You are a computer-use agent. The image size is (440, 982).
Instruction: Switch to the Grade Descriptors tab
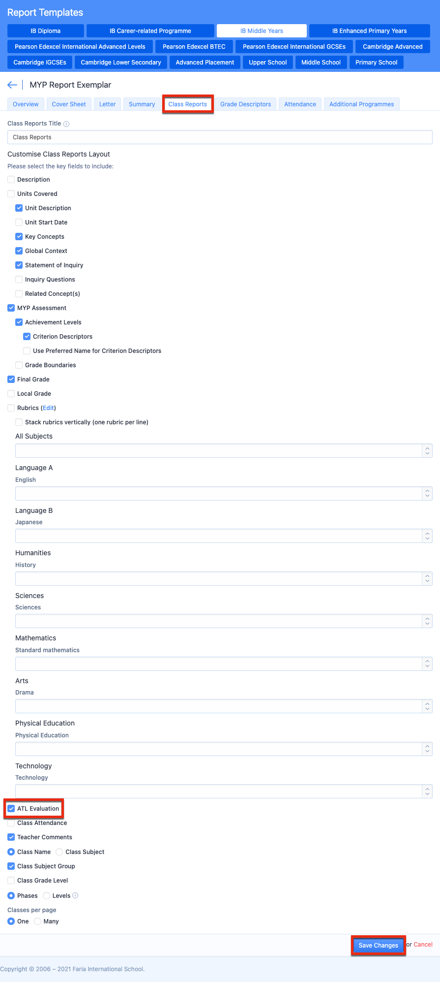(245, 104)
